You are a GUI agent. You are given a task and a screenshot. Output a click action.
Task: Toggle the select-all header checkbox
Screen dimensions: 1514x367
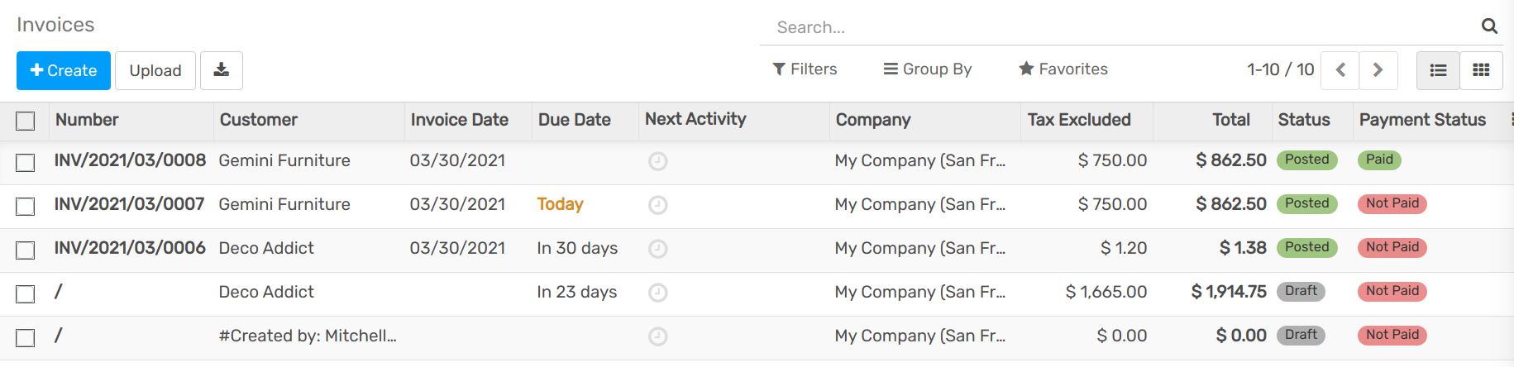point(26,121)
